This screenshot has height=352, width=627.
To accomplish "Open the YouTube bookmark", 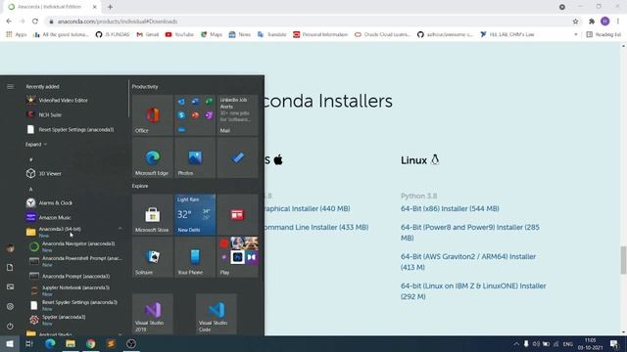I will [x=179, y=35].
